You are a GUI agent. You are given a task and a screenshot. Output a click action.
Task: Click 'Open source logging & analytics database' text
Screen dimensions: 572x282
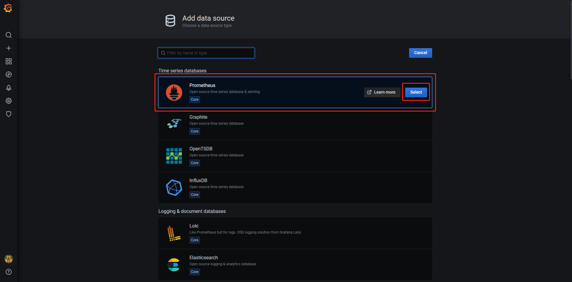pos(223,264)
